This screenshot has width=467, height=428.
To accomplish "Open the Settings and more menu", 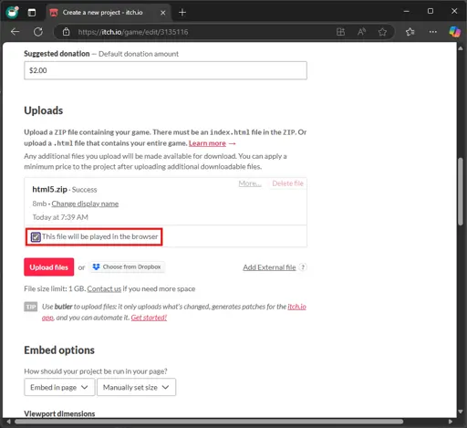I will click(433, 32).
